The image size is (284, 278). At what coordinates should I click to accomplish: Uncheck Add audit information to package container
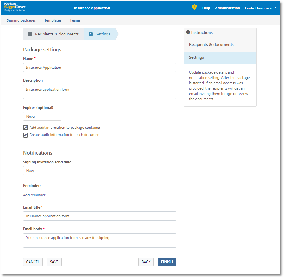(25, 128)
